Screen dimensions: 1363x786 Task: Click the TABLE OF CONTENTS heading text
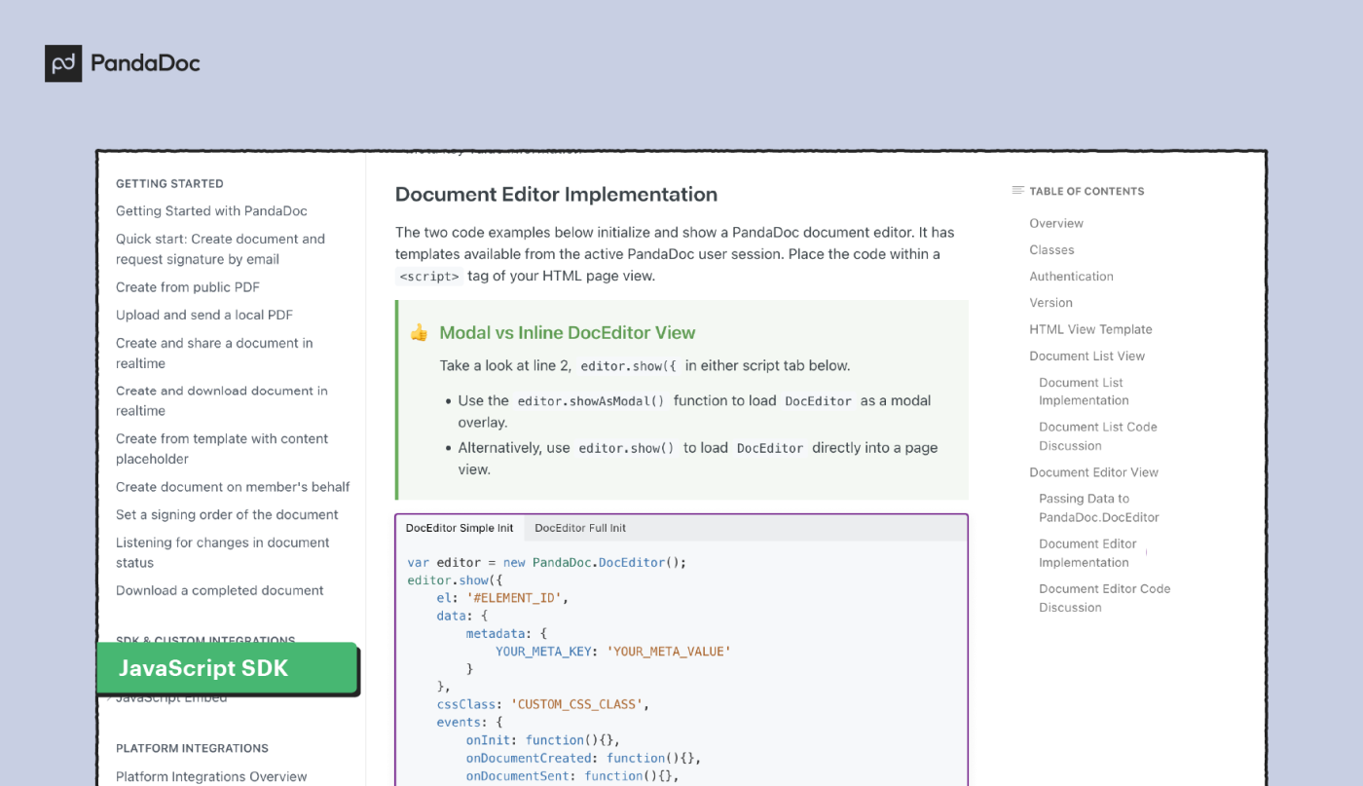point(1087,192)
